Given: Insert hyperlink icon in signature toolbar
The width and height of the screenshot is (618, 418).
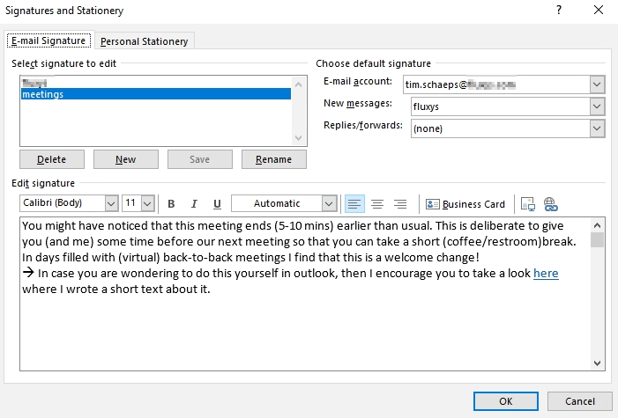Looking at the screenshot, I should [551, 204].
